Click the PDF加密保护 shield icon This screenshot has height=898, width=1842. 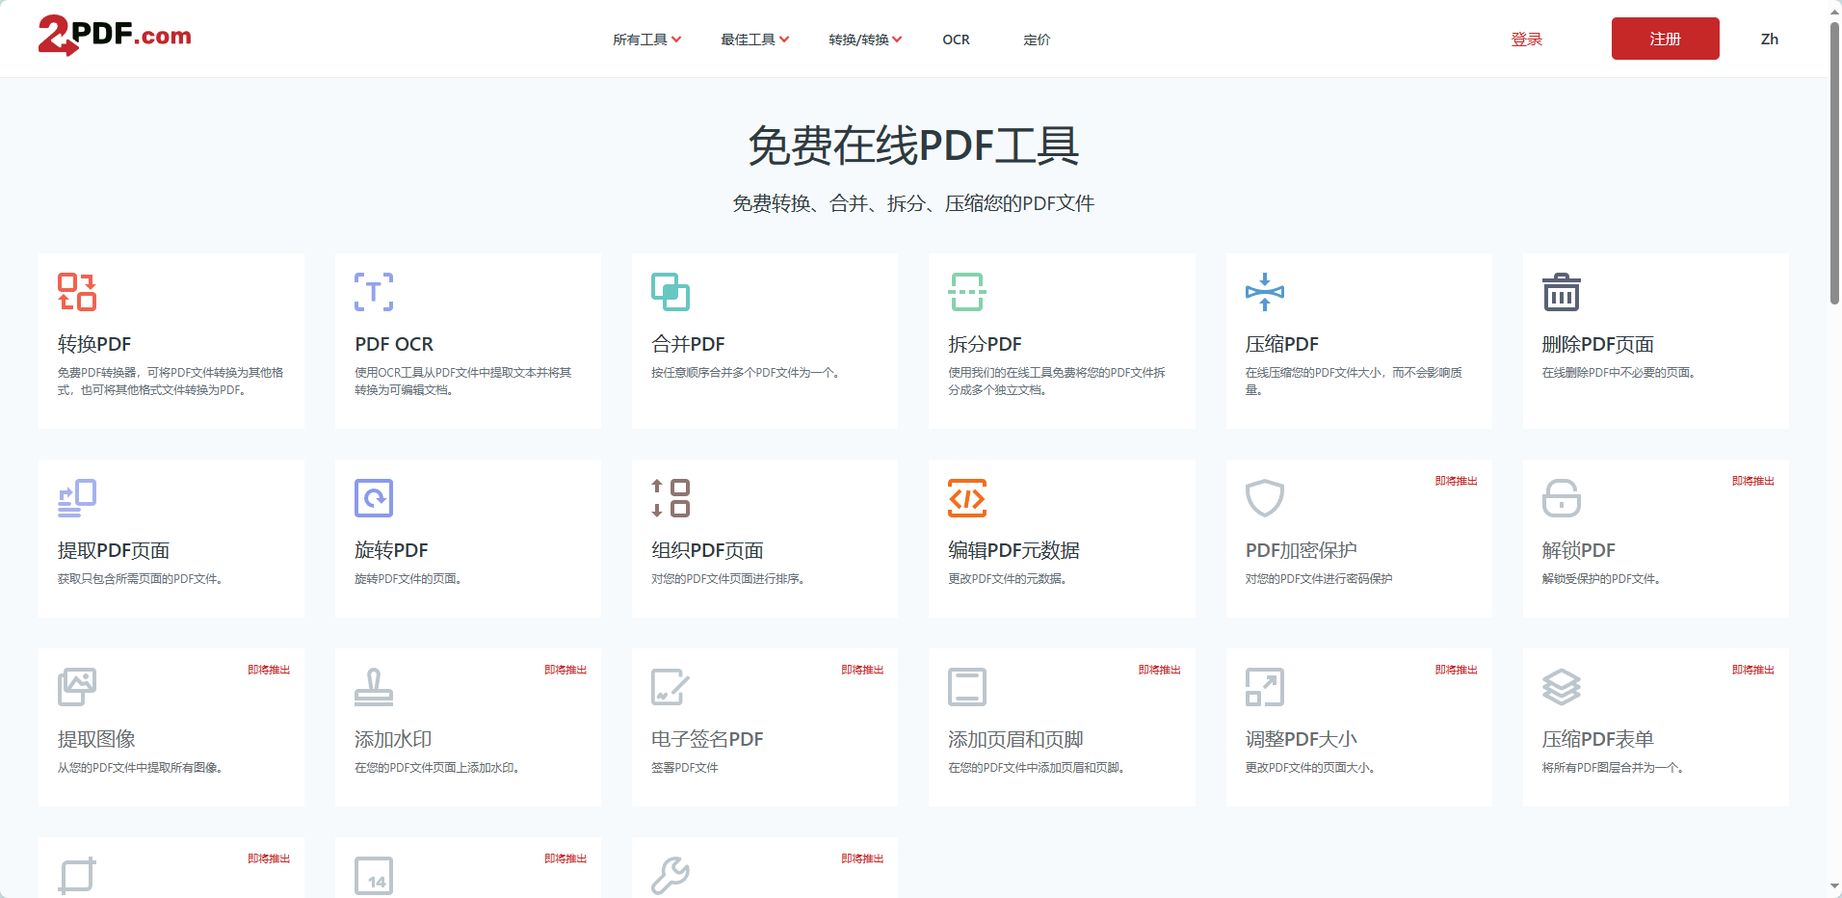pos(1264,497)
